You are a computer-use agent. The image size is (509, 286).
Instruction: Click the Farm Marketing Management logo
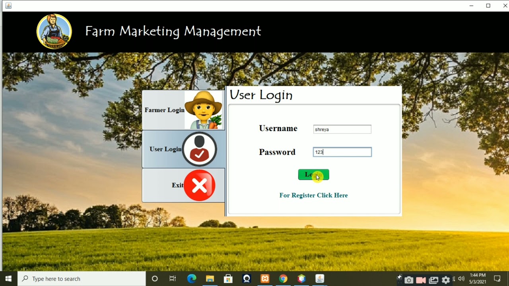(54, 31)
